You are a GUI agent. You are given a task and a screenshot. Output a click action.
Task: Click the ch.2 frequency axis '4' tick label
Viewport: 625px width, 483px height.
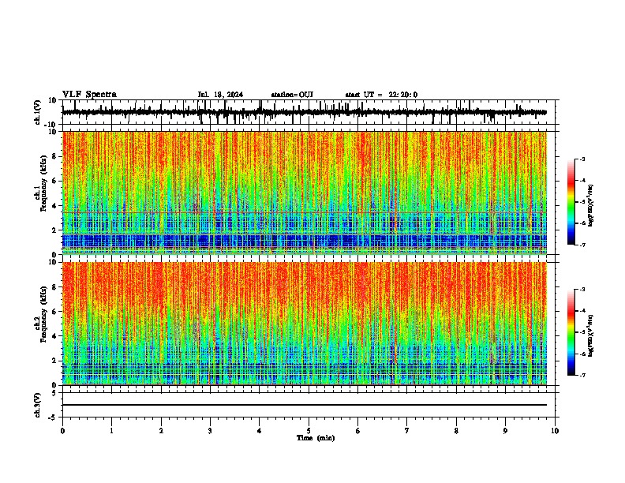coord(54,336)
